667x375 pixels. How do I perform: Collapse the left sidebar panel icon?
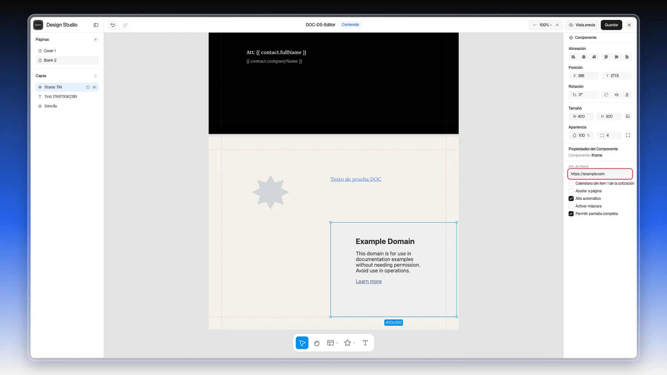coord(96,25)
